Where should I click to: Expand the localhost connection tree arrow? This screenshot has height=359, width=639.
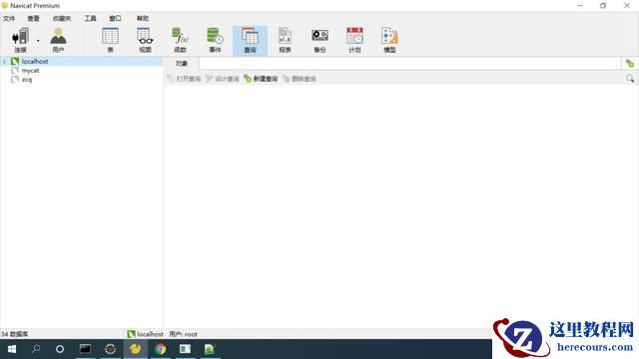coord(4,62)
